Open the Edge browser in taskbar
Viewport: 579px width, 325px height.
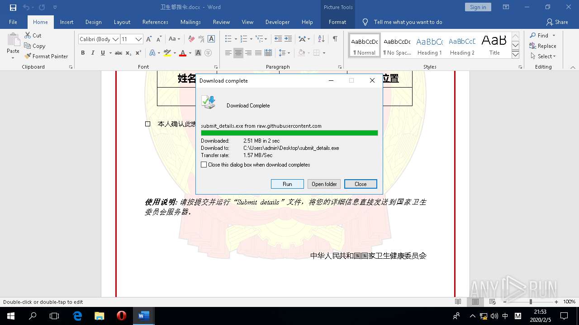point(77,316)
